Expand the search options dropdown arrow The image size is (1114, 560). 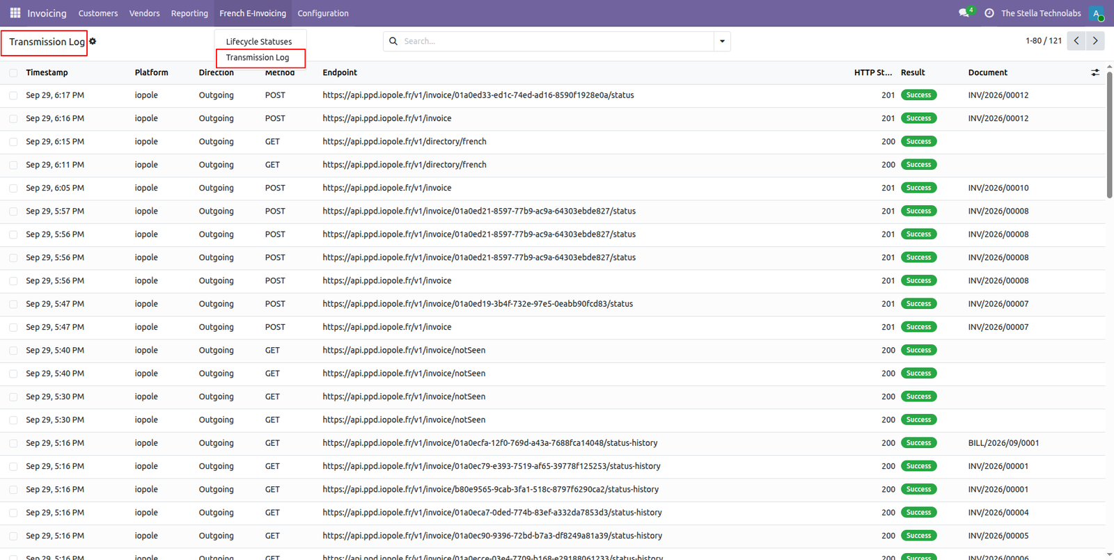722,41
